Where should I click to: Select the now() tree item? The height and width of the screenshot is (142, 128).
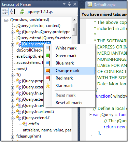tap(22, 69)
